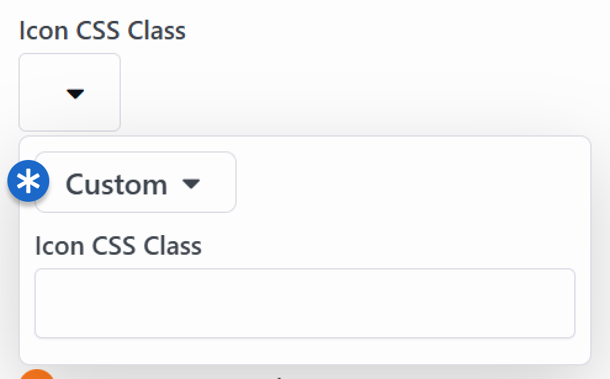
Task: Click the lower Icon CSS Class label
Action: tap(118, 245)
